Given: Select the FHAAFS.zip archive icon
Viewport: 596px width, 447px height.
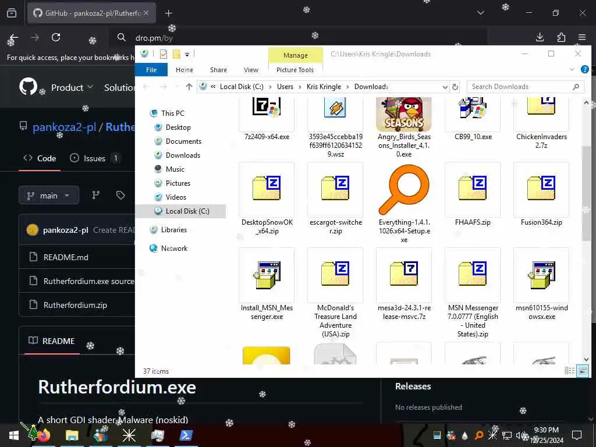Looking at the screenshot, I should pos(473,188).
